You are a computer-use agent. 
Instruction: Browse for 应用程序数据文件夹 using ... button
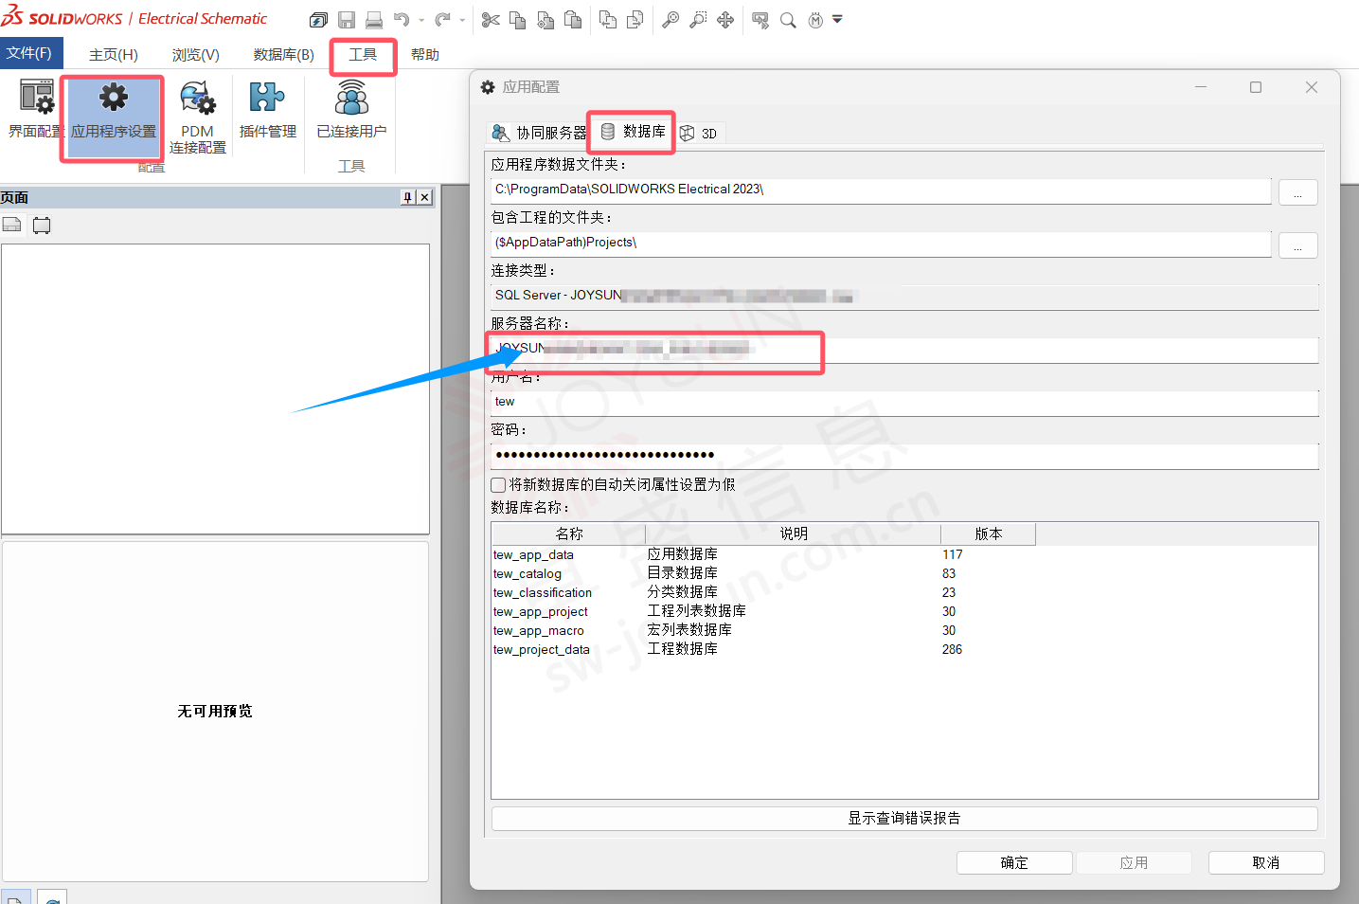pos(1297,192)
